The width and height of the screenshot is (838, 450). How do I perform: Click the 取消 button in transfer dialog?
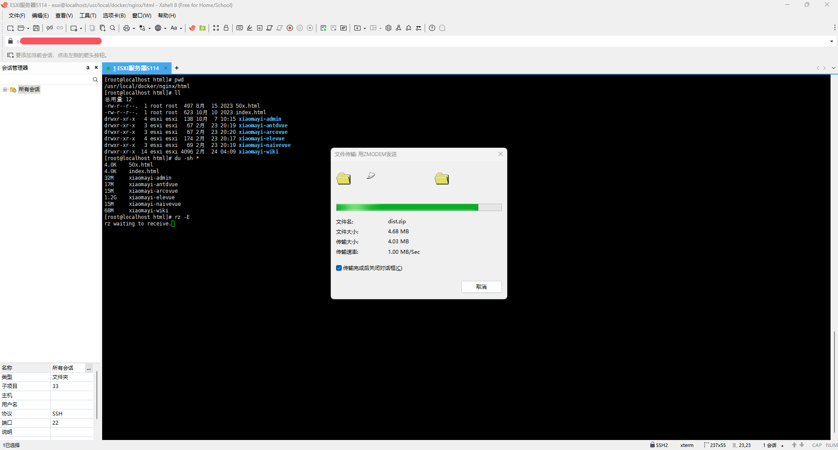(481, 286)
